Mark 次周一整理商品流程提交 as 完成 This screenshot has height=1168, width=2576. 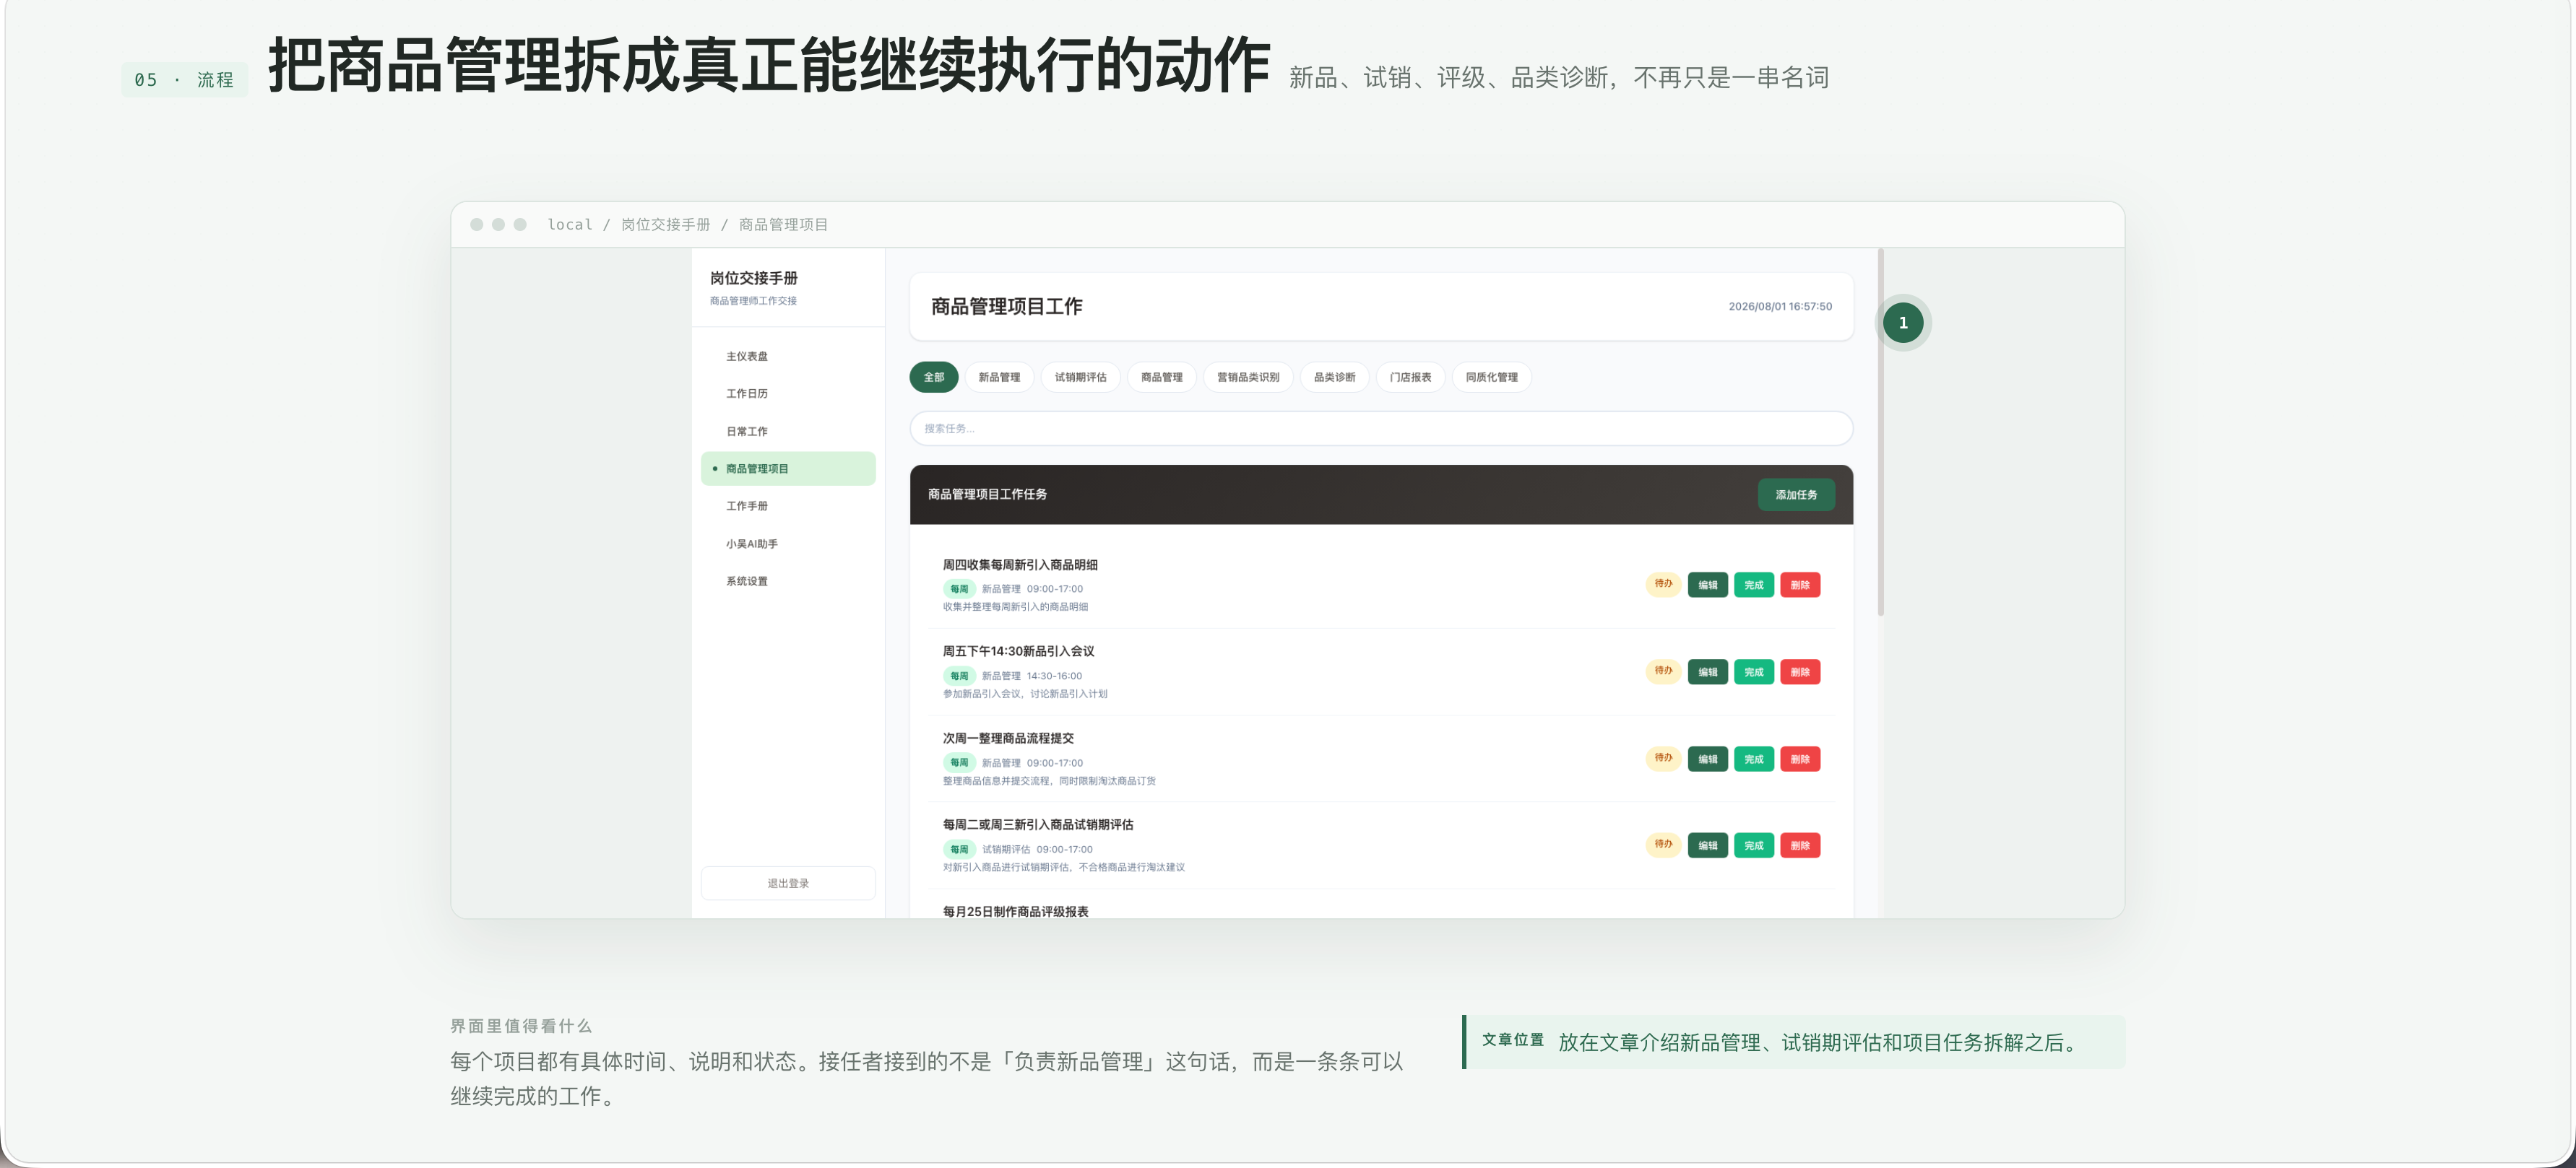(x=1753, y=759)
